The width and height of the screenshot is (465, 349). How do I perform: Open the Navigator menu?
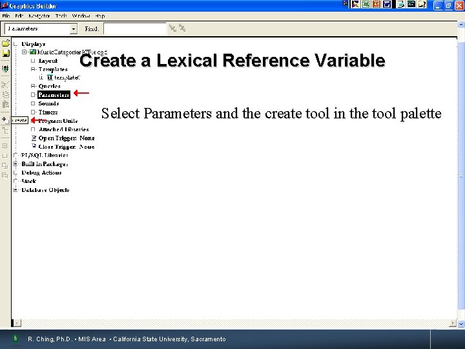(39, 16)
